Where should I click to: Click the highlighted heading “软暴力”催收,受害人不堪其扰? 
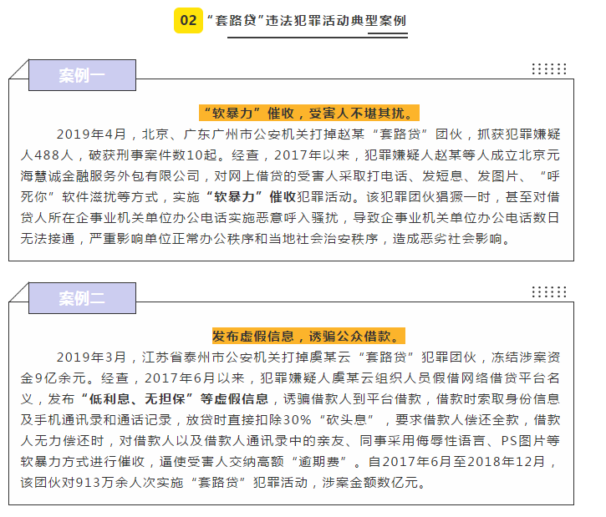point(309,113)
